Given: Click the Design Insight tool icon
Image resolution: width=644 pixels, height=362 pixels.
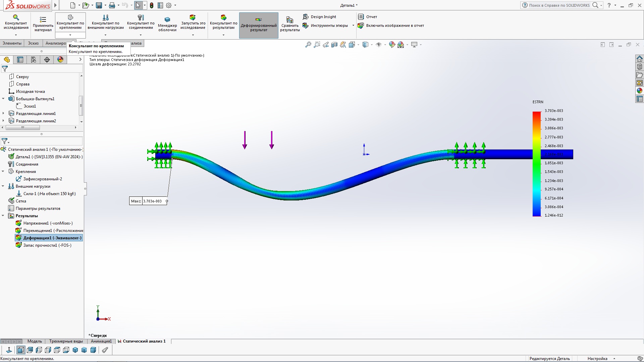Looking at the screenshot, I should click(307, 16).
